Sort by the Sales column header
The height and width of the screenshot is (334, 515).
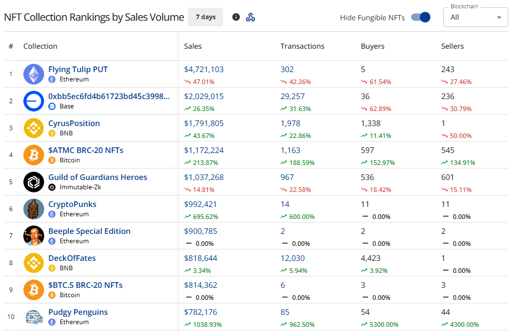[x=193, y=46]
